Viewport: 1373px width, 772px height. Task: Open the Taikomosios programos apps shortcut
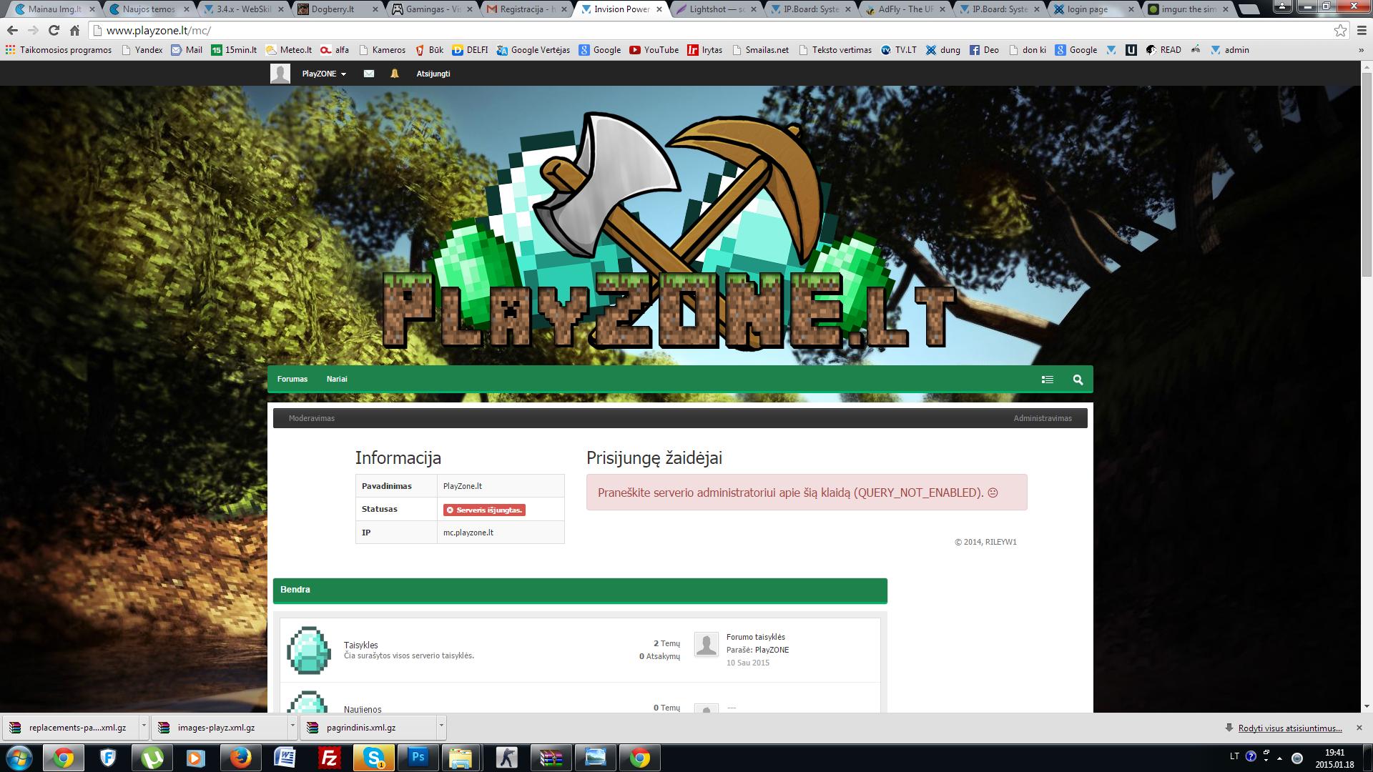coord(59,50)
